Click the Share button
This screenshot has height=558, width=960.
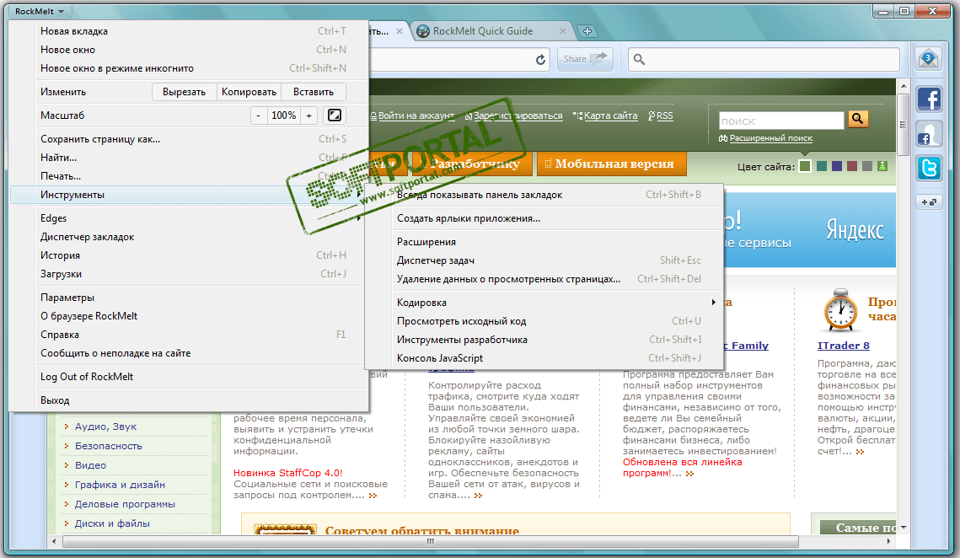[585, 59]
